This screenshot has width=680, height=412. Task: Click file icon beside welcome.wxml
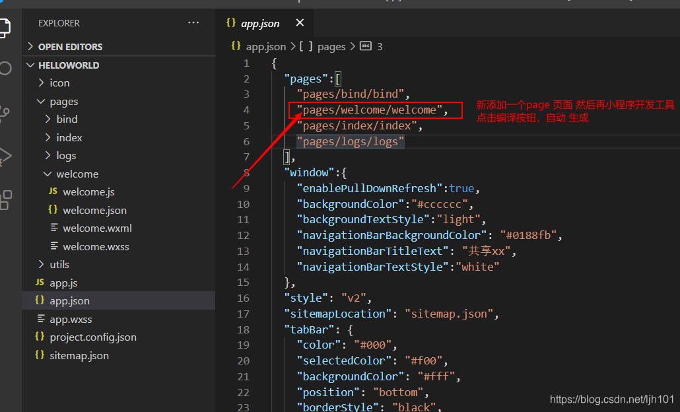point(54,227)
